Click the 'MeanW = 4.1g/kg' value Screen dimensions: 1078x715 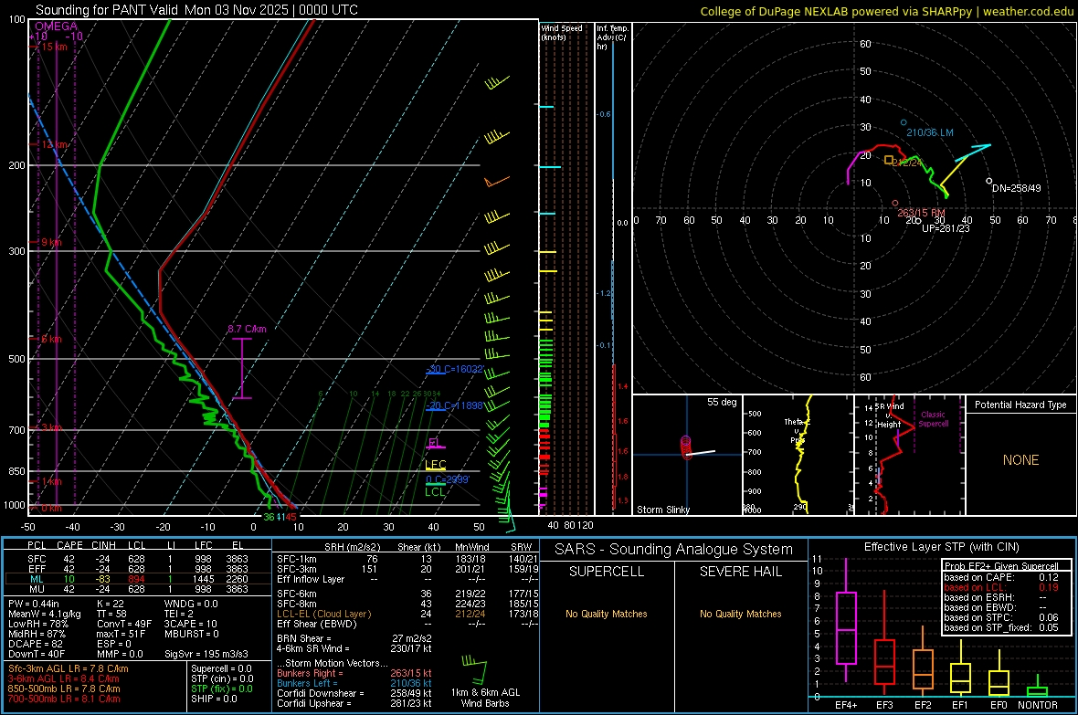pos(45,614)
